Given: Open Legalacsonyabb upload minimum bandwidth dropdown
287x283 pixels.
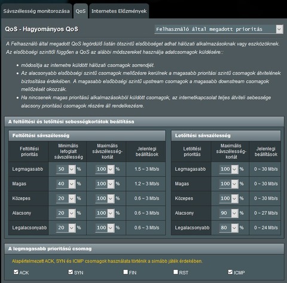Looking at the screenshot, I should point(66,228).
